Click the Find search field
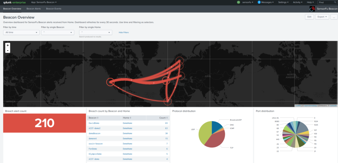The image size is (338, 163). tap(326, 2)
